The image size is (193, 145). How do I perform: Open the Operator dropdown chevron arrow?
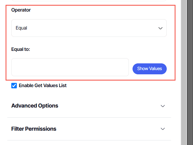click(160, 28)
